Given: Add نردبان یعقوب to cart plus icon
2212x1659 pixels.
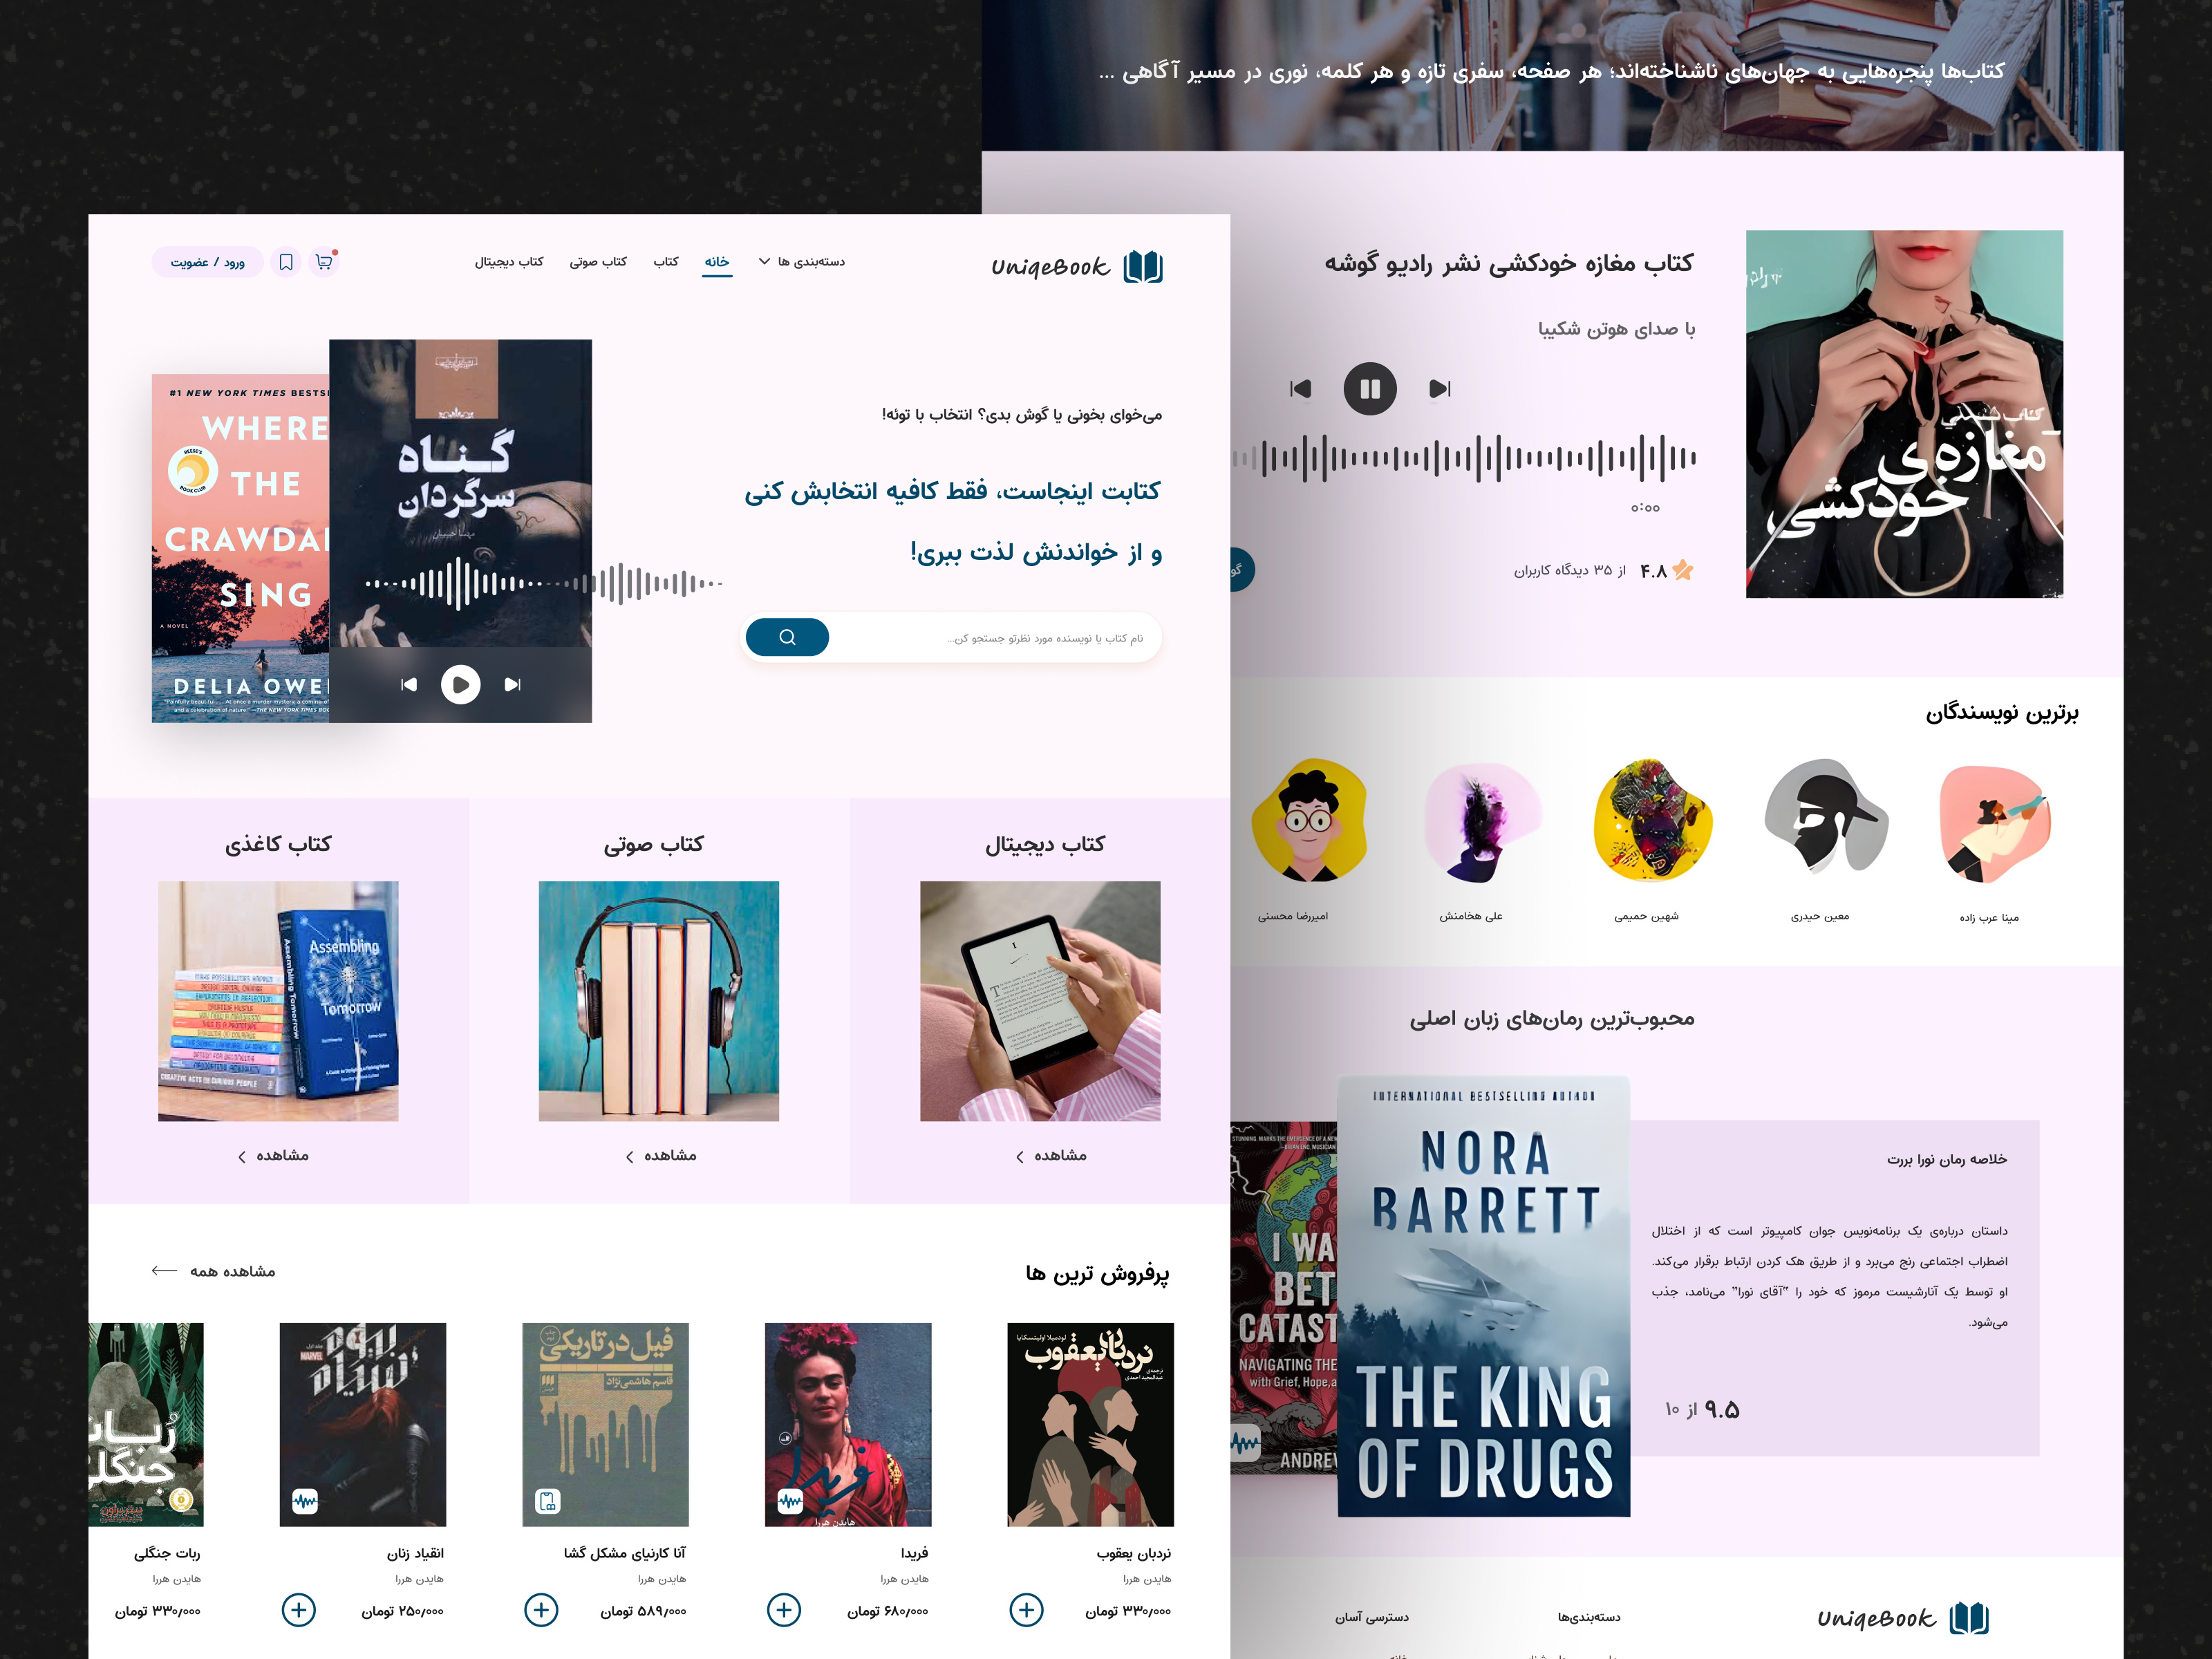Looking at the screenshot, I should (1026, 1610).
